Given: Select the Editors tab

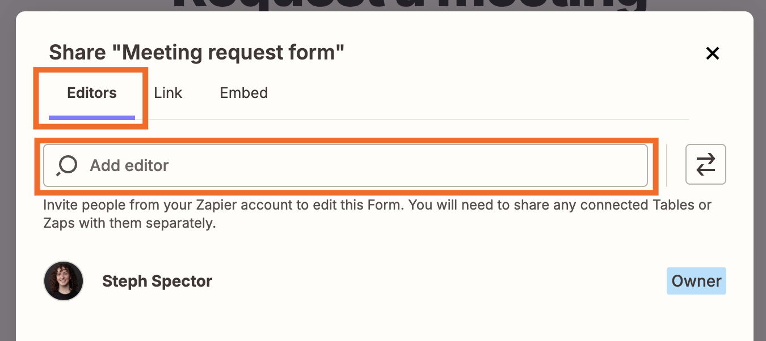Looking at the screenshot, I should [91, 93].
